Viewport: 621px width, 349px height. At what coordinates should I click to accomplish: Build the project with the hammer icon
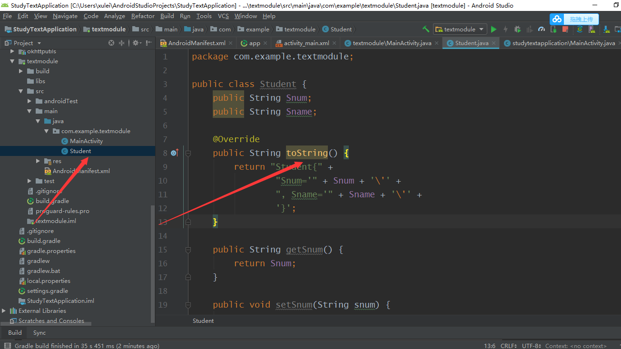(426, 29)
